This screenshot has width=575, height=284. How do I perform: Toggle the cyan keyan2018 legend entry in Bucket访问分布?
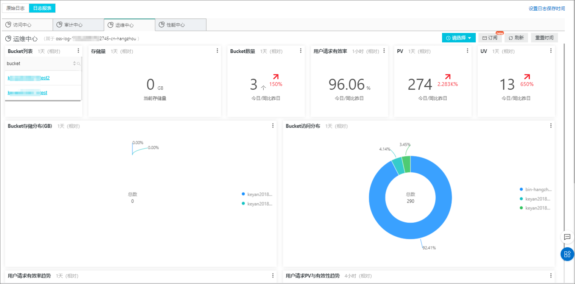tap(536, 199)
